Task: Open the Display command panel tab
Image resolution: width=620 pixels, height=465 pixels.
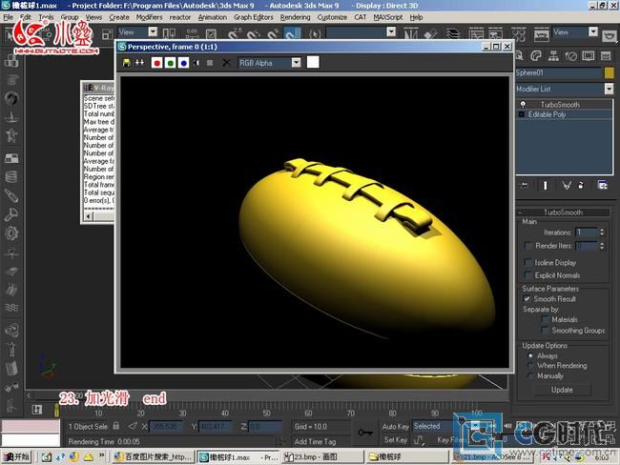Action: tap(588, 55)
